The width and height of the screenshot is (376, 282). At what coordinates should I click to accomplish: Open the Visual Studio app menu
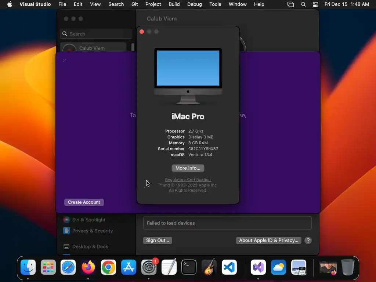click(35, 4)
